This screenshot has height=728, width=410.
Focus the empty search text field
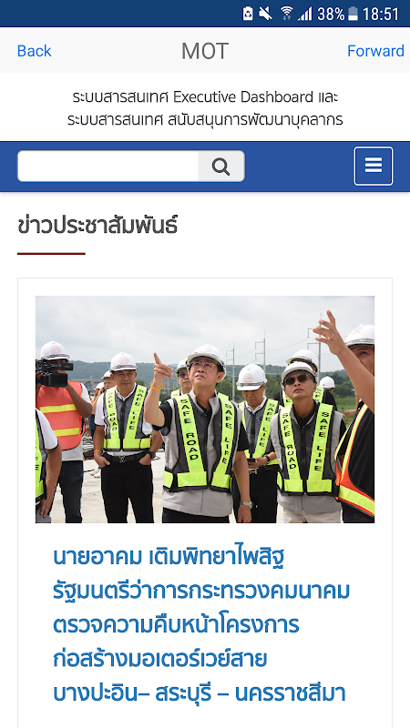(108, 166)
